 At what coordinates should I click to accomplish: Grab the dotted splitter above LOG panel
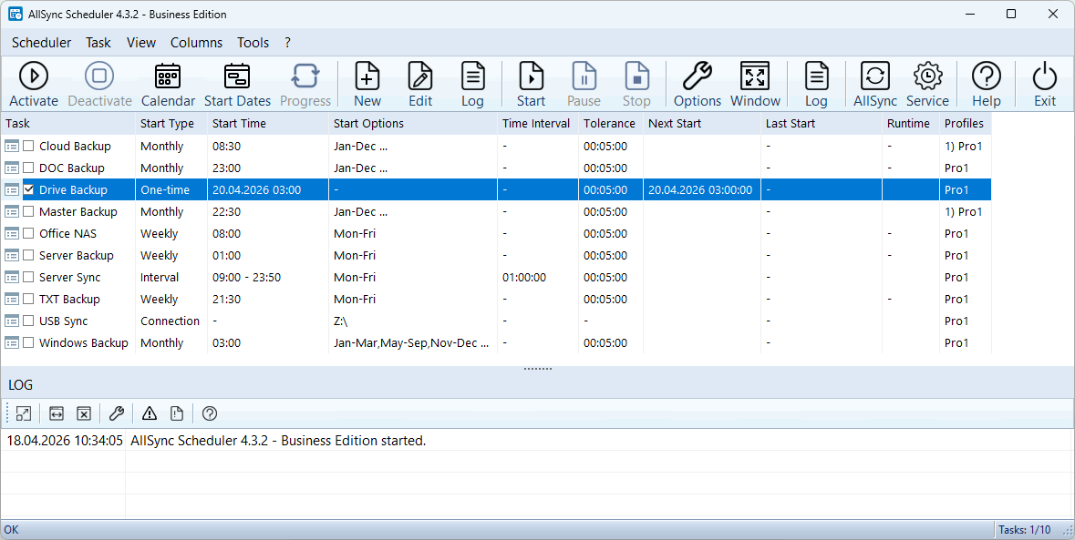[x=537, y=369]
